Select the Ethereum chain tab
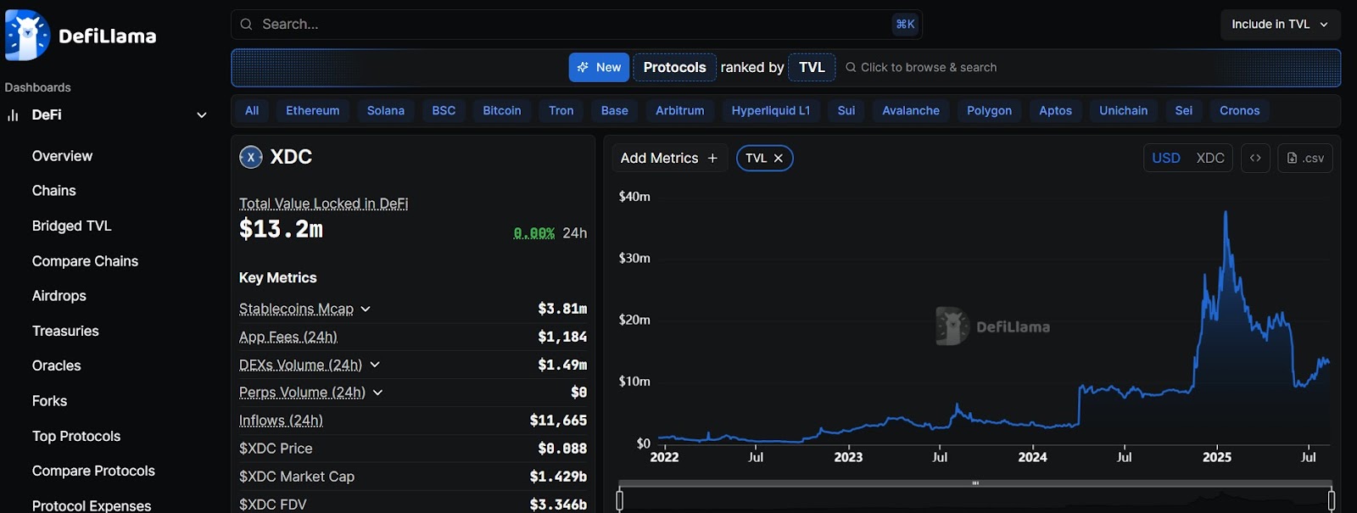 312,111
